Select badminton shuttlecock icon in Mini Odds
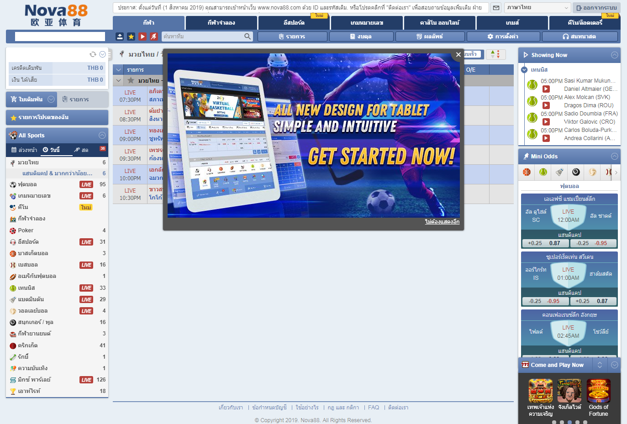Viewport: 627px width, 424px height. click(559, 172)
